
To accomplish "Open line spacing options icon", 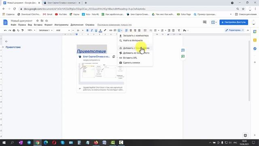I will click(x=145, y=30).
